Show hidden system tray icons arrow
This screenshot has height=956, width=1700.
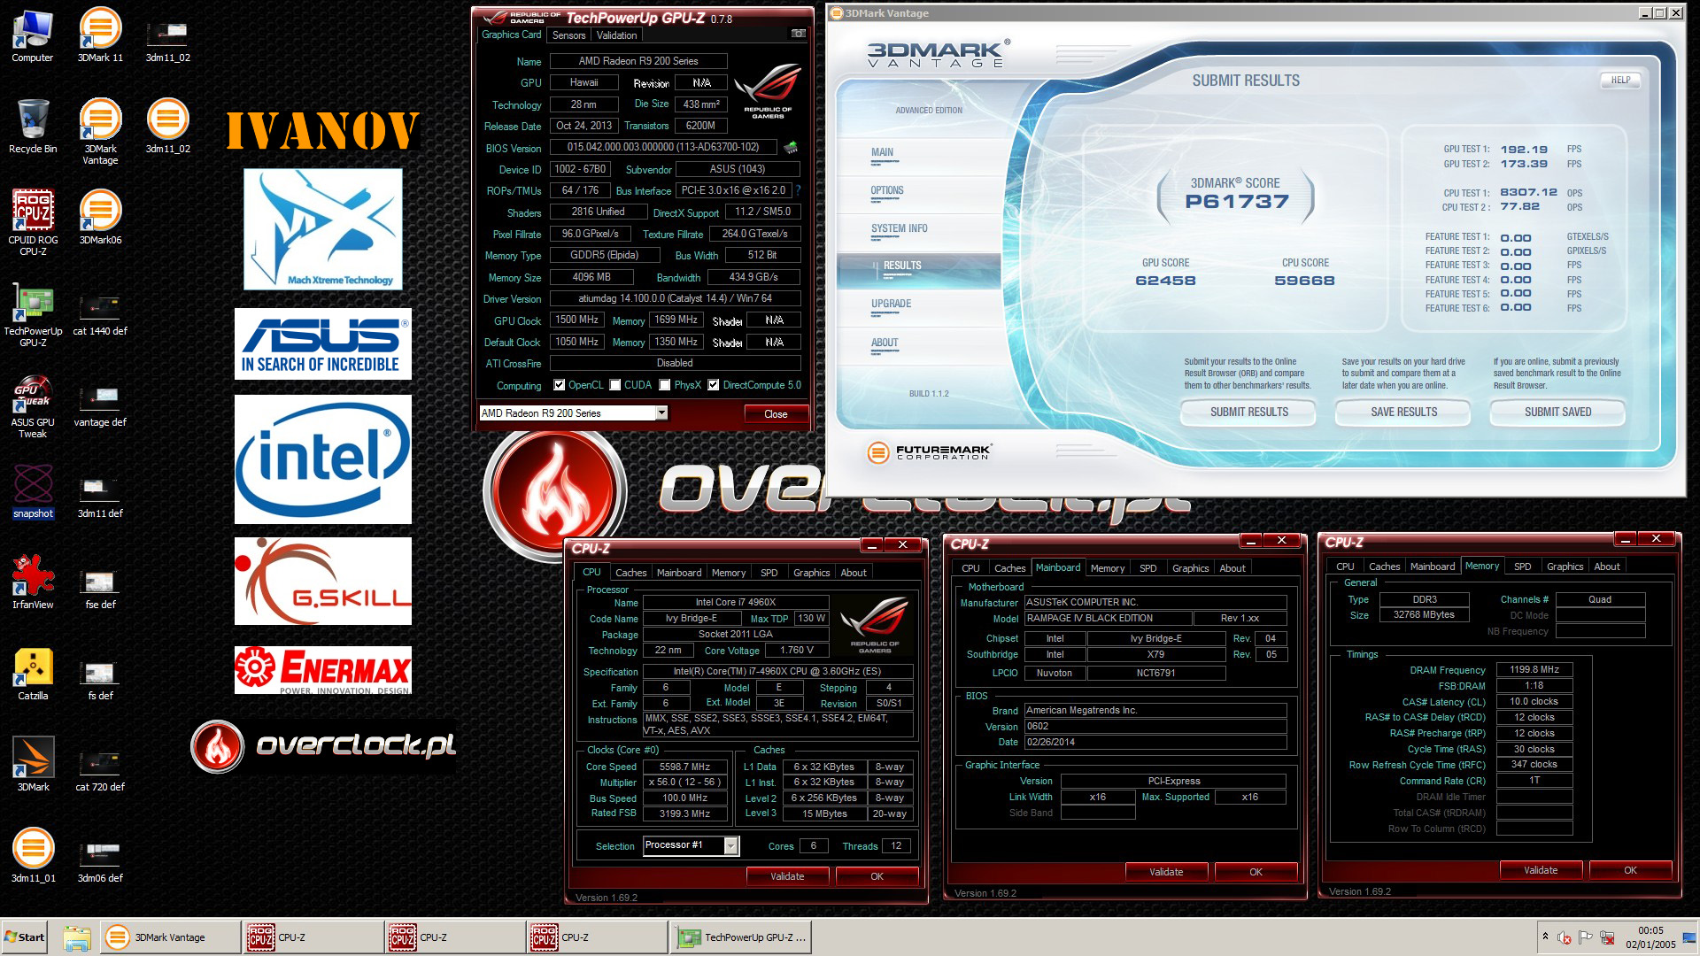(1545, 937)
